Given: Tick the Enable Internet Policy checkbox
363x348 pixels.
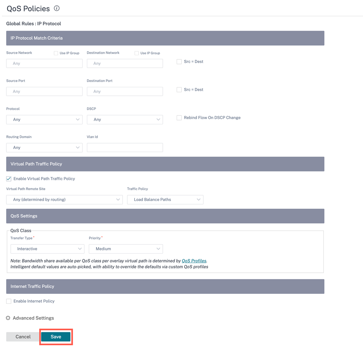Looking at the screenshot, I should 9,301.
